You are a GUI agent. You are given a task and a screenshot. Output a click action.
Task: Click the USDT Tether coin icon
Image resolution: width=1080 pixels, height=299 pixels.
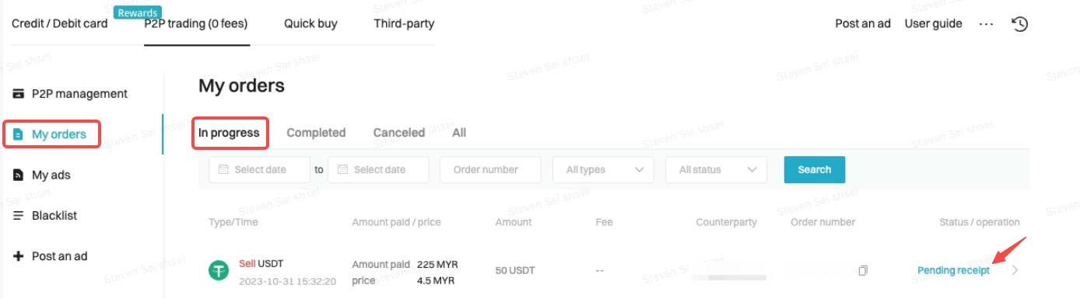[x=219, y=271]
